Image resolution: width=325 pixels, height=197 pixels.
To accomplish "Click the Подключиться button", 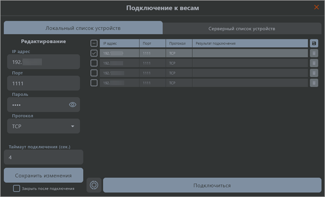I will 212,185.
